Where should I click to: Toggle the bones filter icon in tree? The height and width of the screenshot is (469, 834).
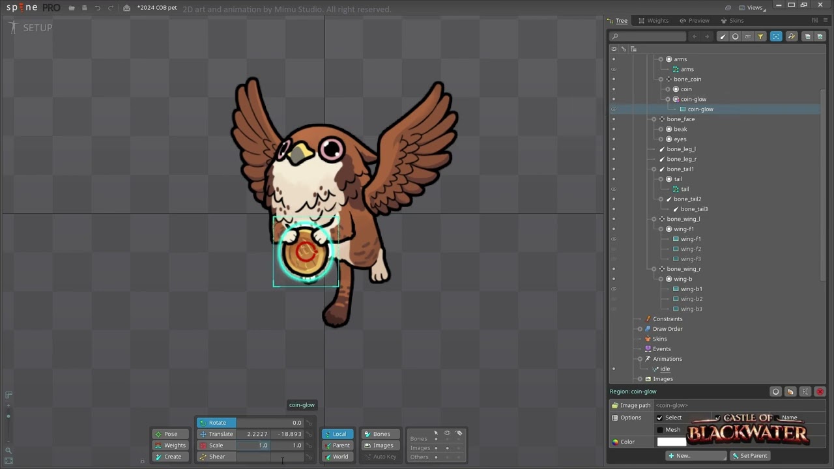[723, 36]
